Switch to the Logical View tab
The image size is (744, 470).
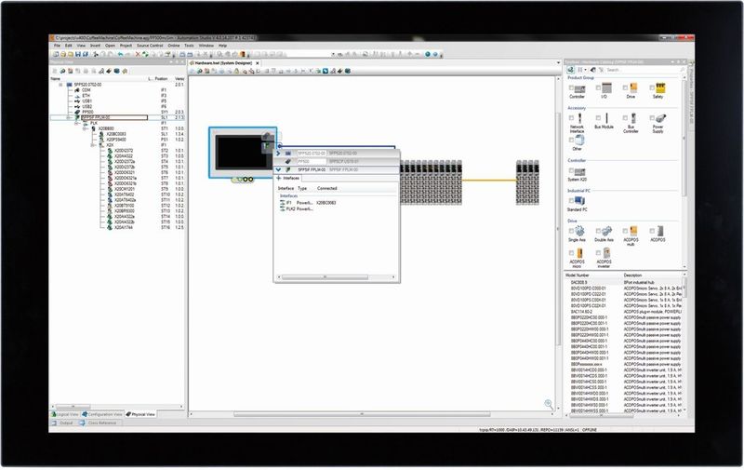(x=65, y=414)
